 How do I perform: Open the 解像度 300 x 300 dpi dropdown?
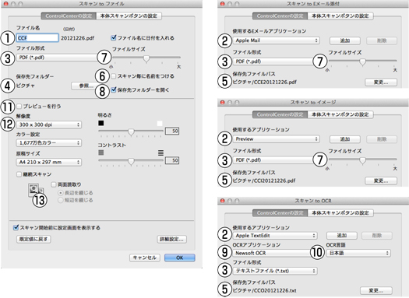tap(49, 124)
